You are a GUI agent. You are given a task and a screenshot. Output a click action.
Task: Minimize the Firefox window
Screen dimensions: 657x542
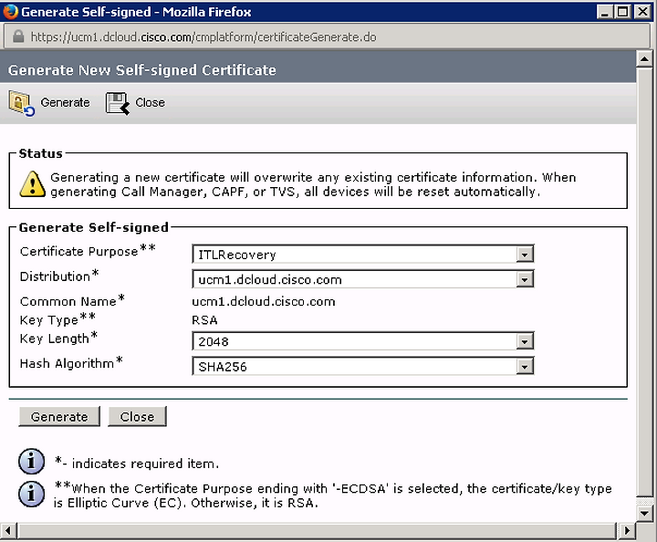[604, 12]
